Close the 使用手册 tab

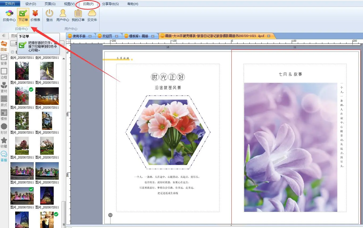pyautogui.click(x=90, y=36)
